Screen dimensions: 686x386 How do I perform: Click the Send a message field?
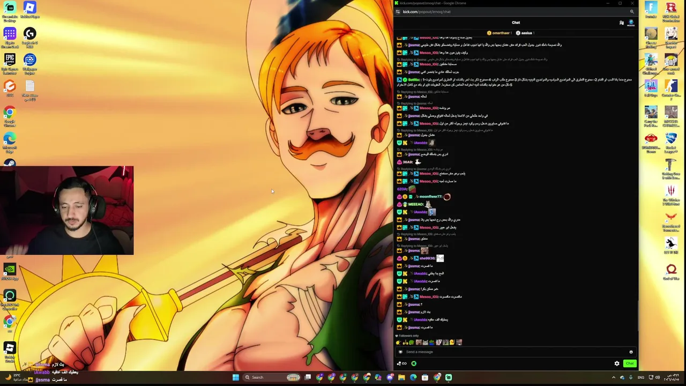tap(516, 352)
